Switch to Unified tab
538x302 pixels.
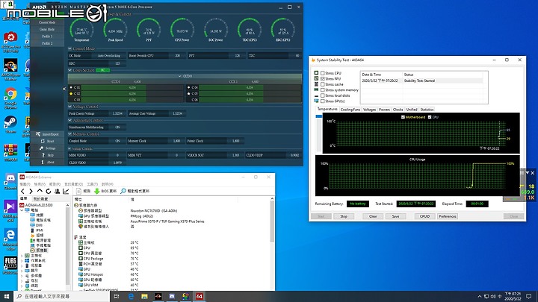(x=412, y=110)
